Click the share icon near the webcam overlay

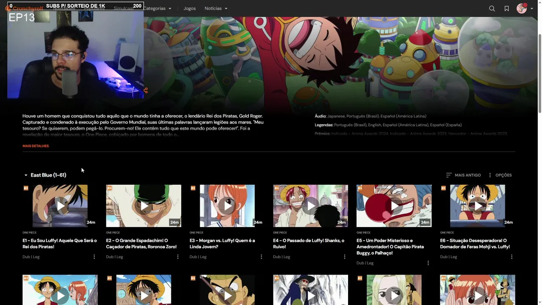tap(146, 90)
